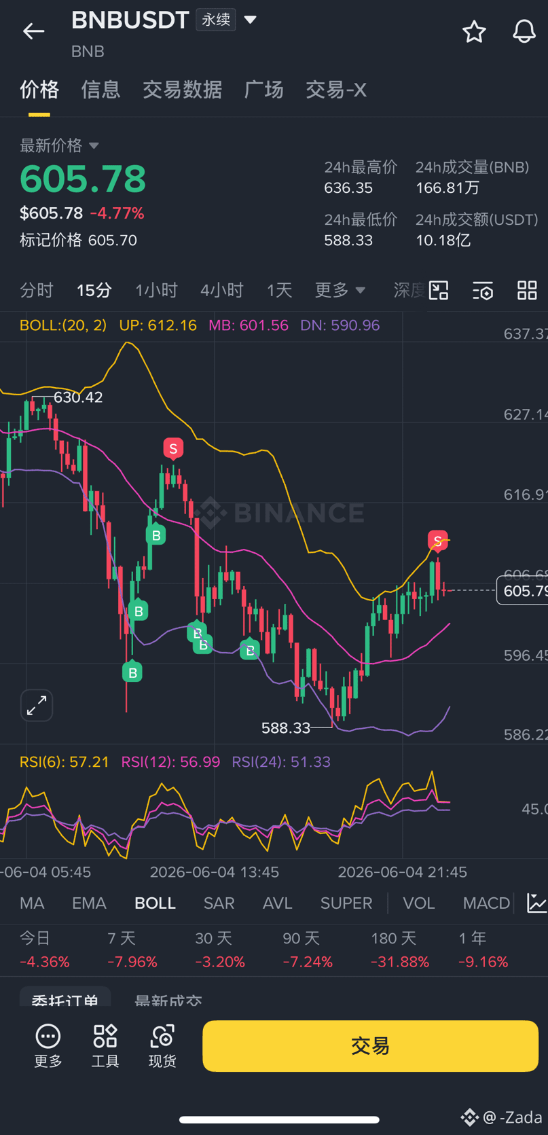This screenshot has height=1135, width=548.
Task: Select 15分 timeframe
Action: [x=94, y=290]
